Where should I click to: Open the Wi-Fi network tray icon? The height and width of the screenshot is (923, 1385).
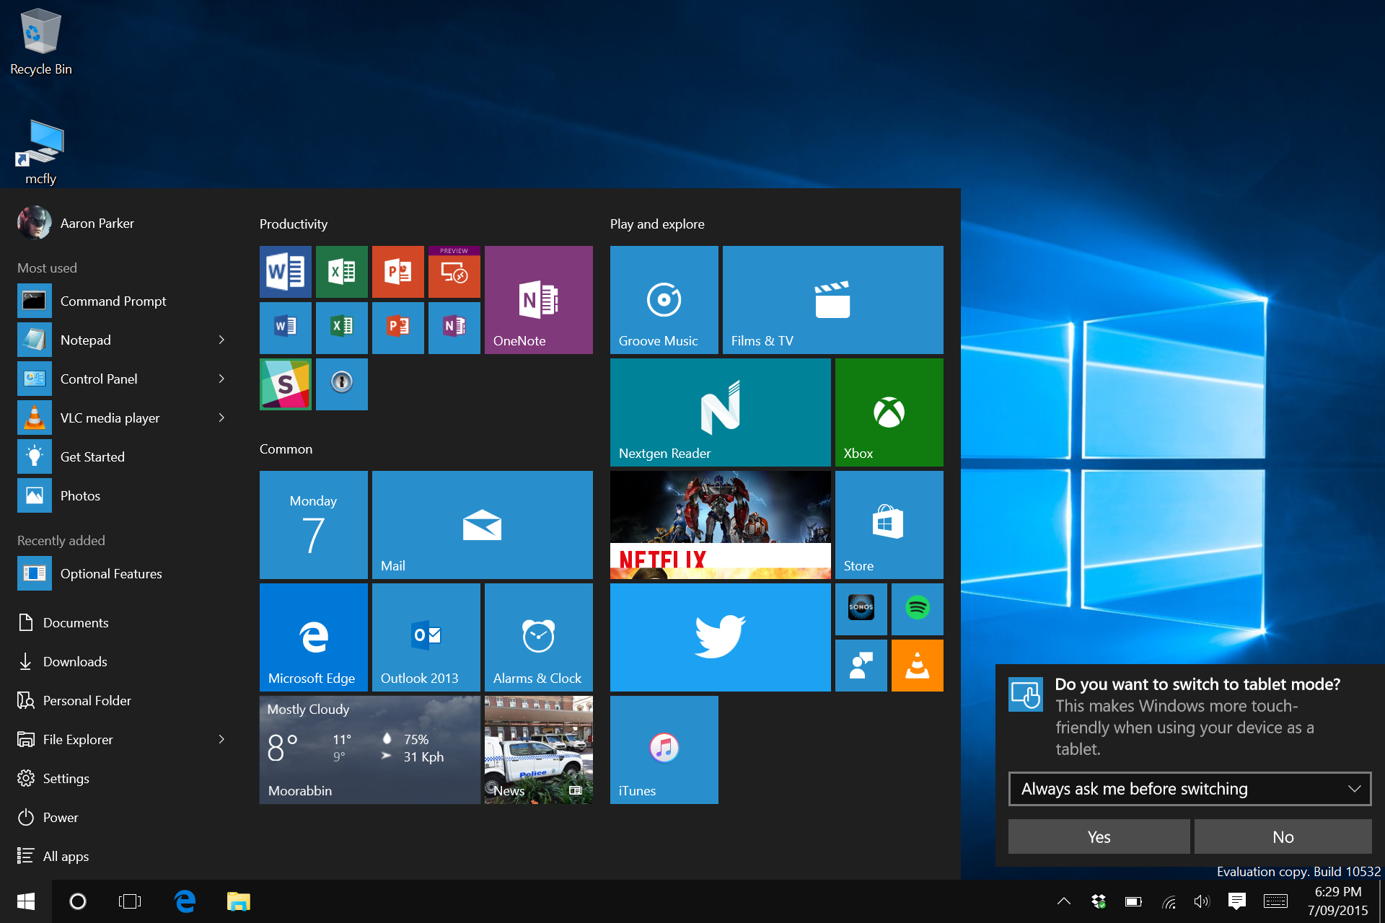(1169, 901)
